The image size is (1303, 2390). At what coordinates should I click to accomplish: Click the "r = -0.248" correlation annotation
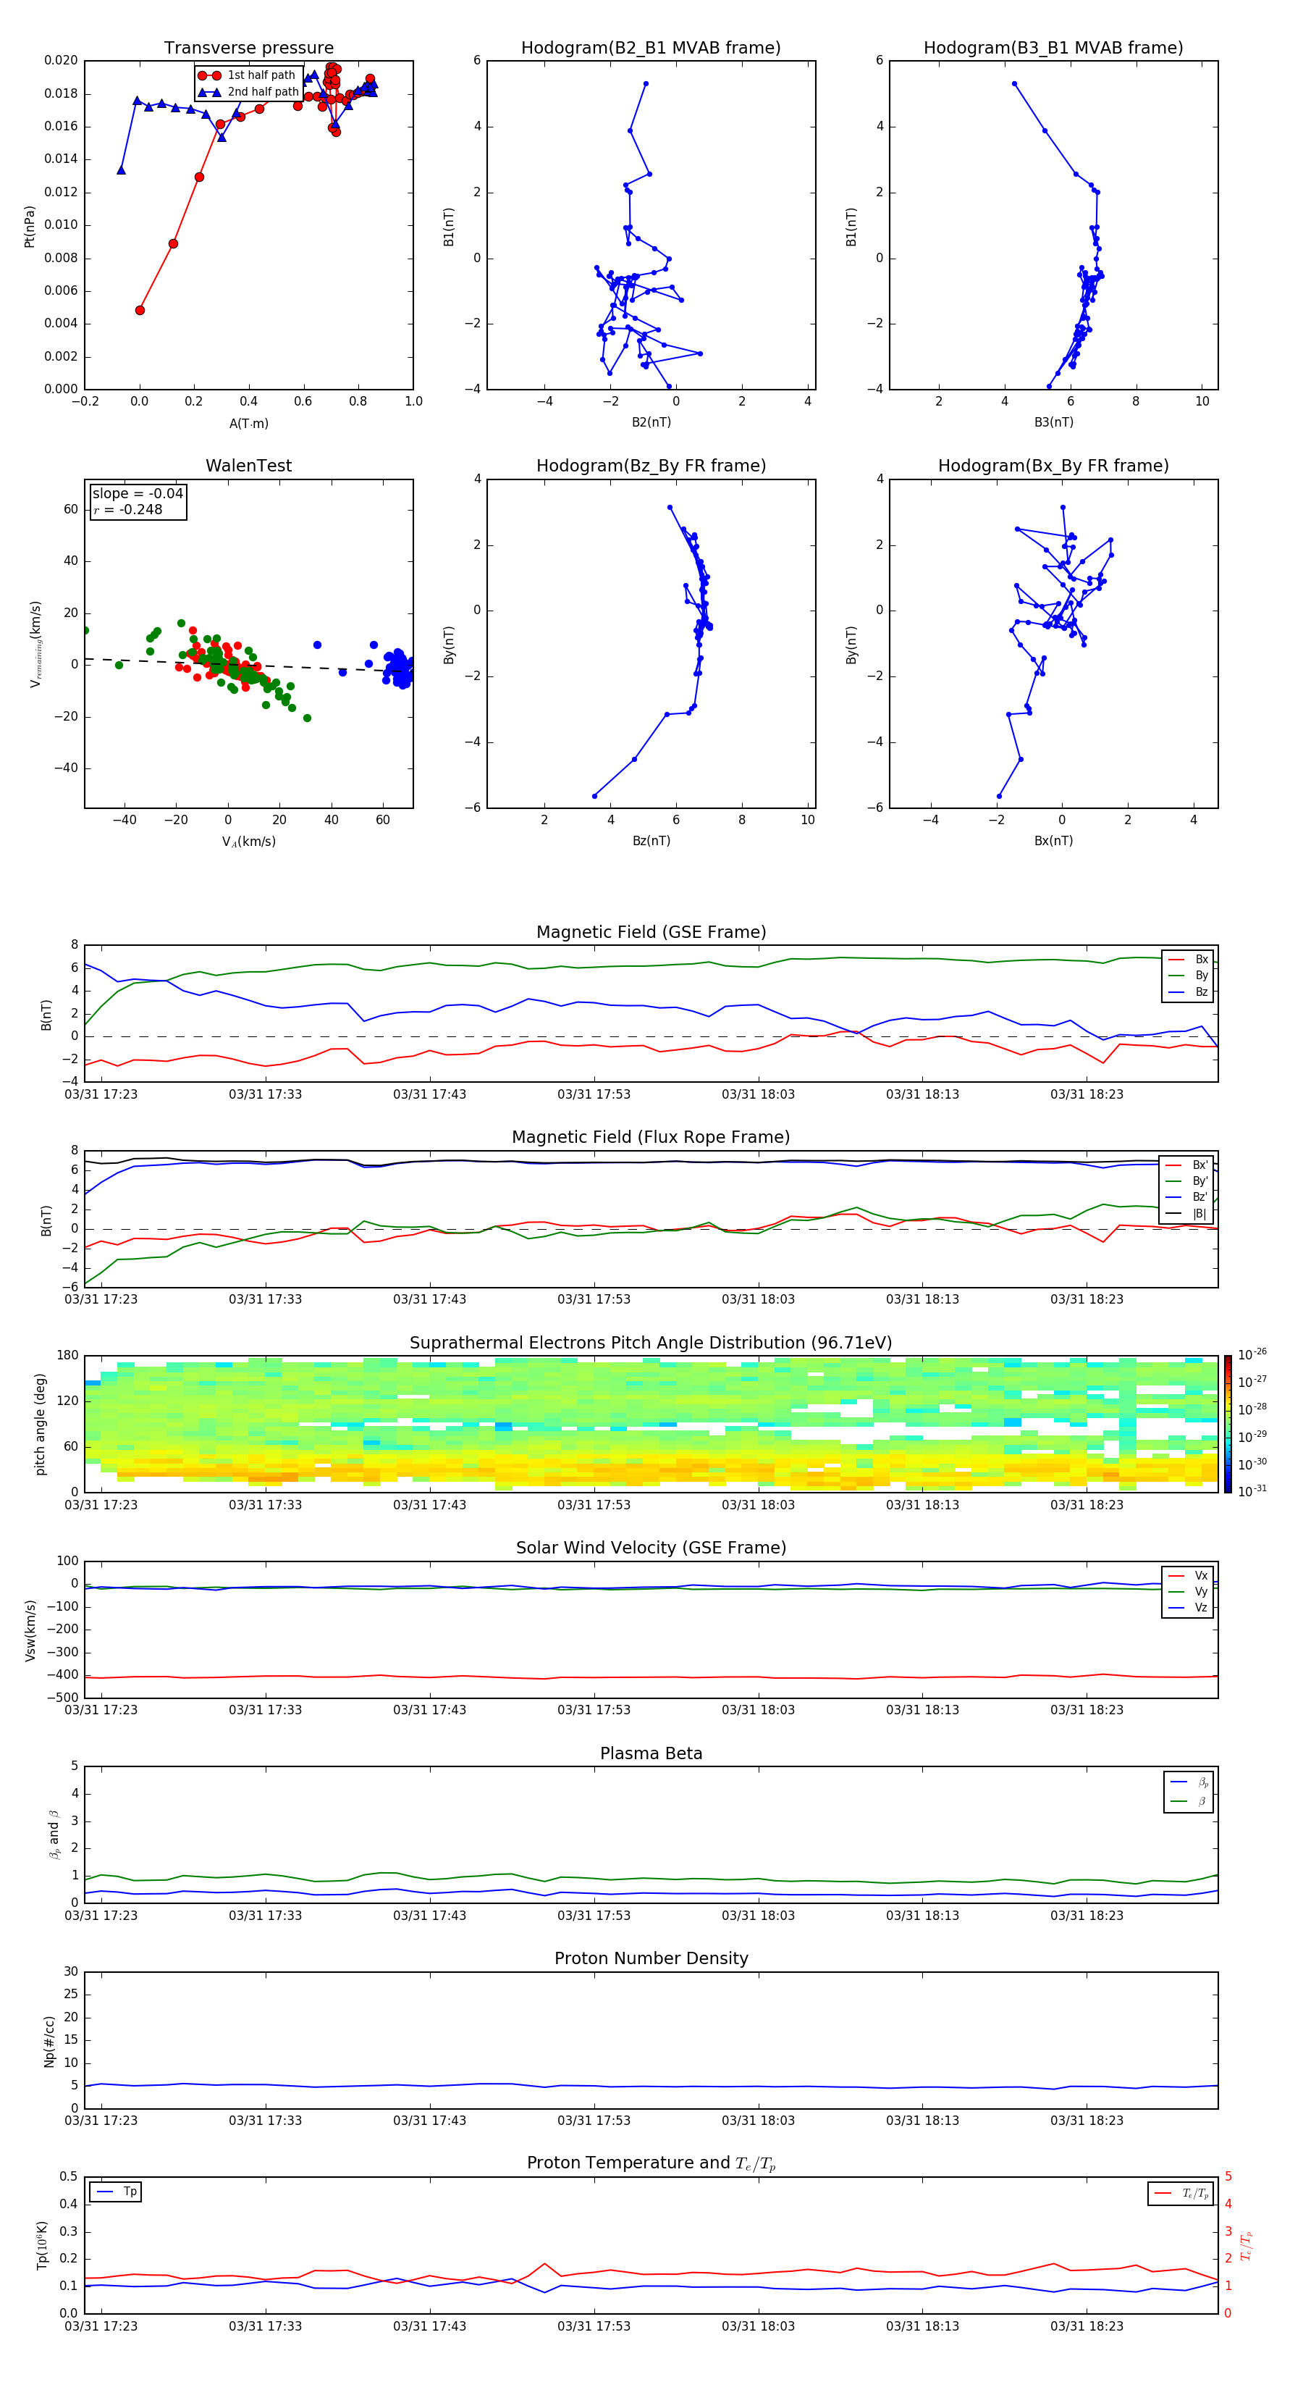click(128, 509)
